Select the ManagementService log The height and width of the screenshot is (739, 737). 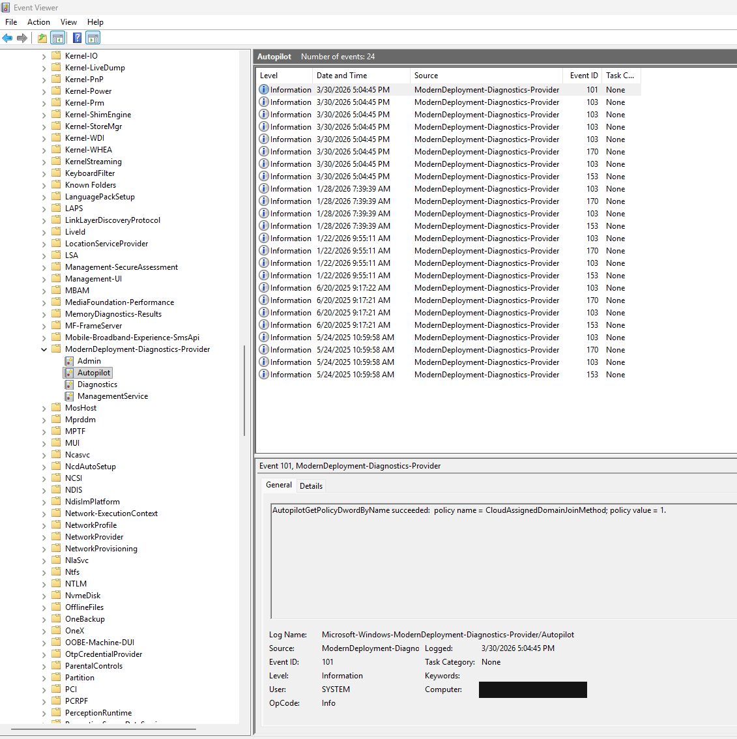pyautogui.click(x=113, y=396)
